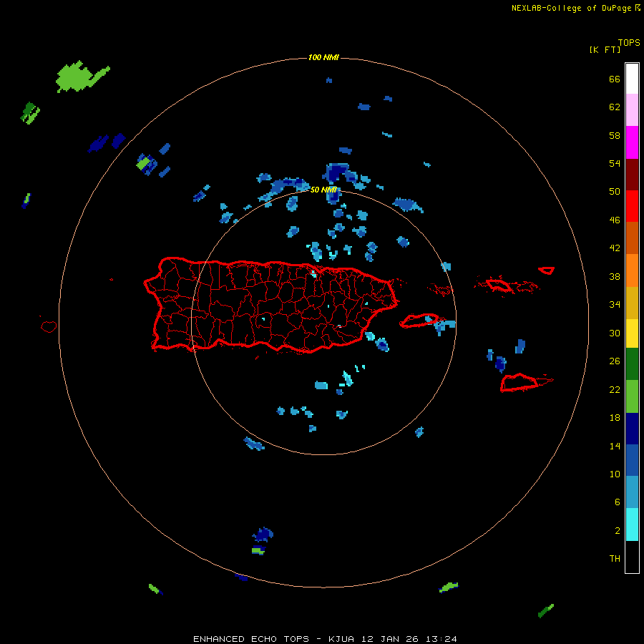Click the '30' legend value

[x=615, y=333]
